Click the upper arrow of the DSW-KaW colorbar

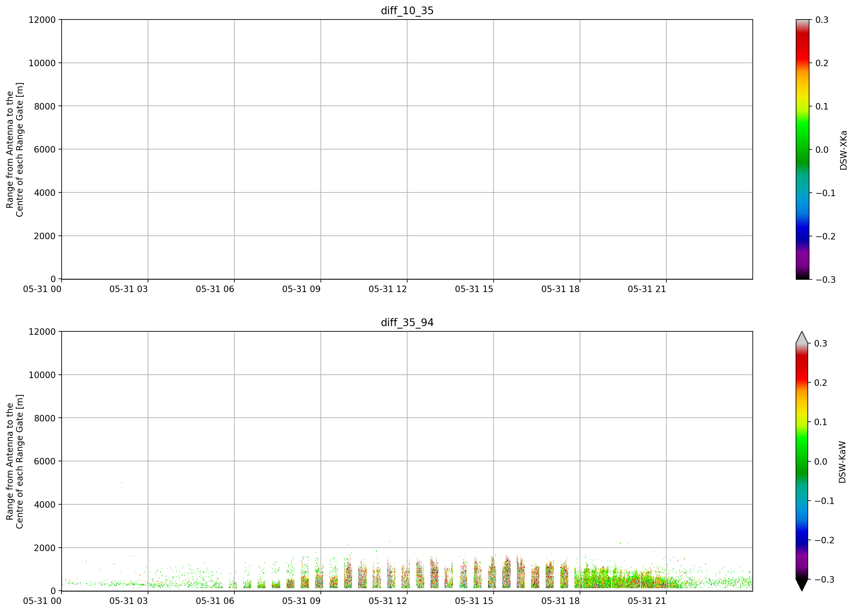click(x=802, y=338)
